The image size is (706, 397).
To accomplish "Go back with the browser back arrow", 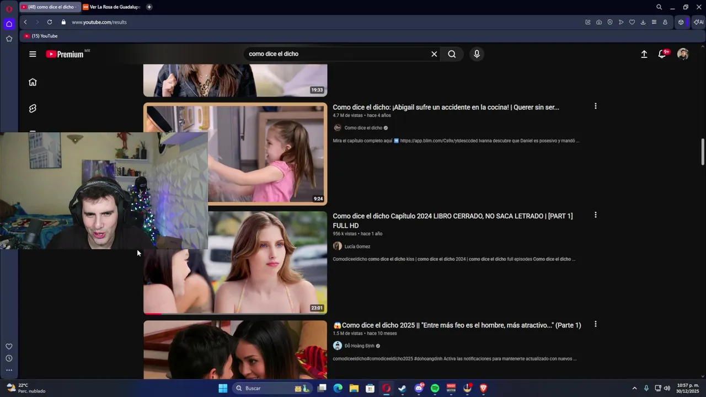I will click(25, 22).
